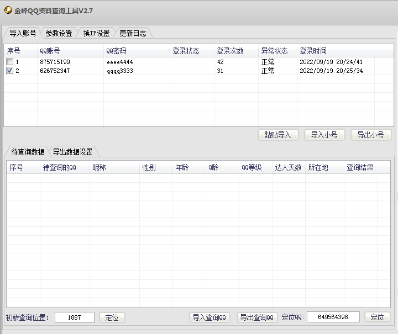Click the 导出查询QQ button
The image size is (398, 334).
coord(257,317)
